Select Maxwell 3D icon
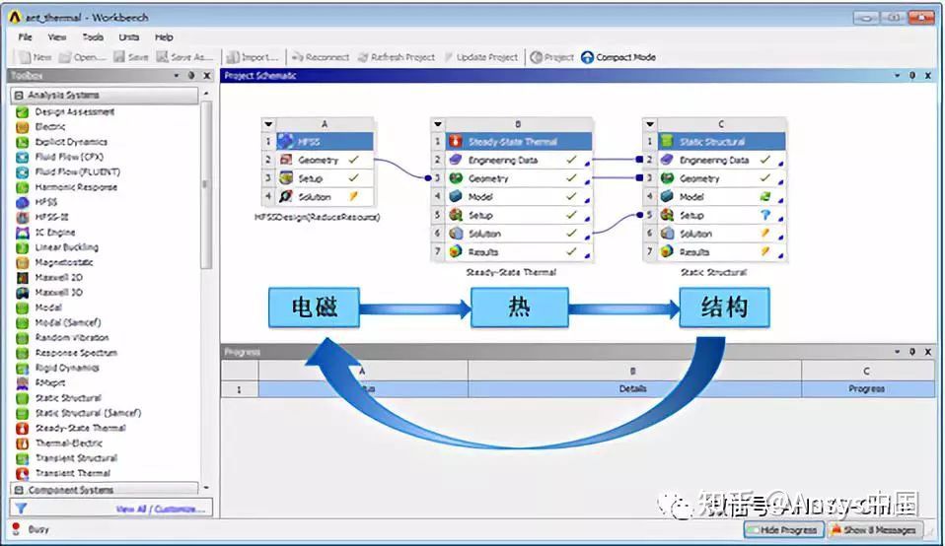The image size is (945, 546). 23,293
